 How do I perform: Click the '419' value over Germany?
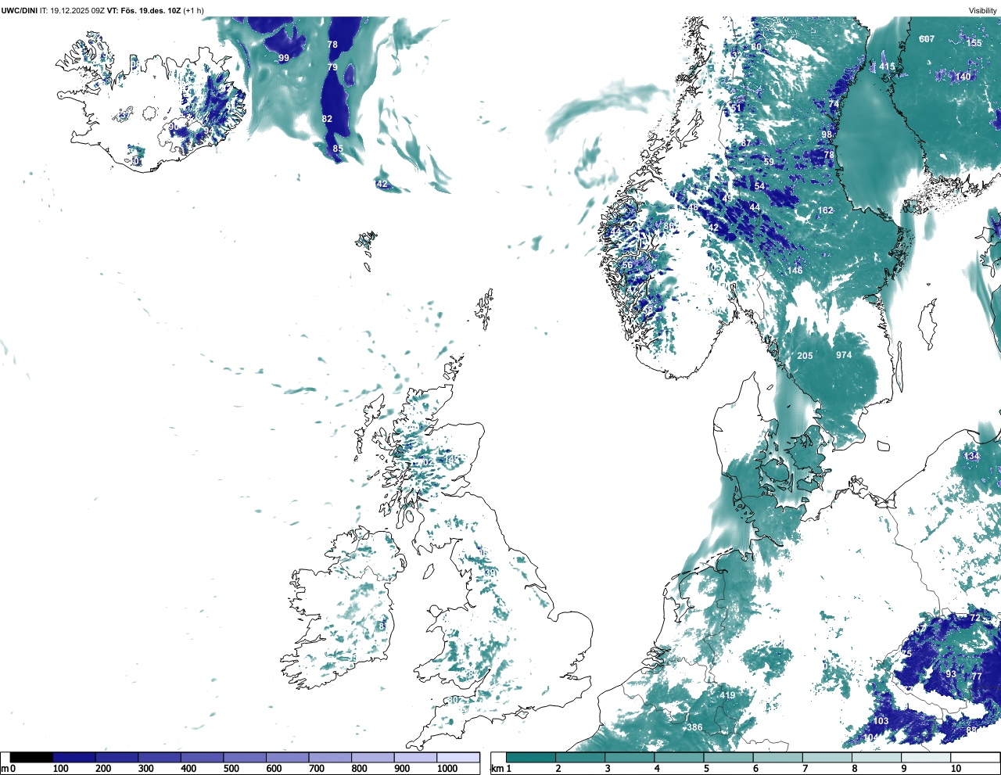[x=727, y=695]
